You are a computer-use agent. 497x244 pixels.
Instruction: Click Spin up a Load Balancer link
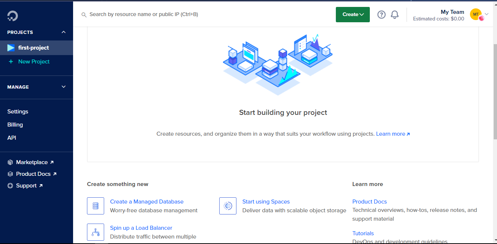(141, 228)
